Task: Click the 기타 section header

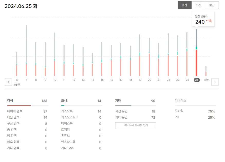Action: click(118, 101)
